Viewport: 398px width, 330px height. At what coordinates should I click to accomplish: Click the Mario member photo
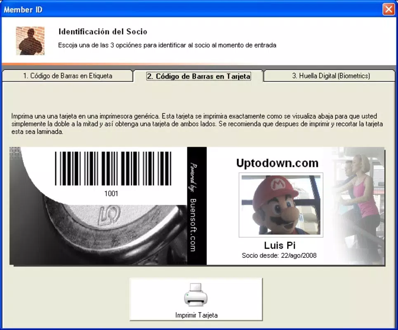281,205
